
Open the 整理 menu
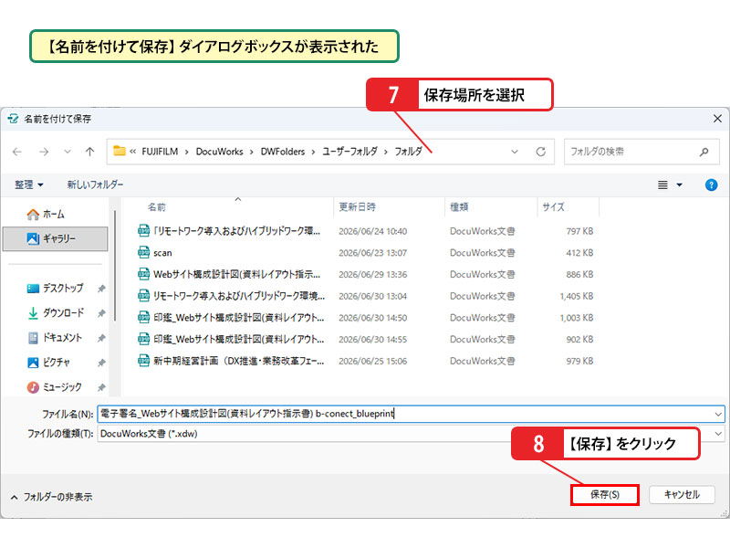click(29, 185)
